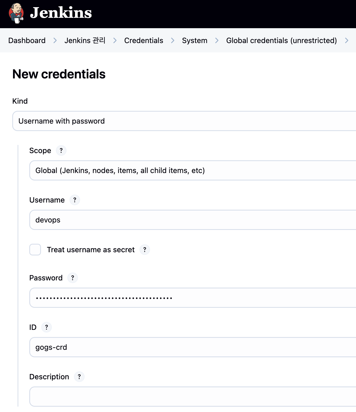356x412 pixels.
Task: Open the Kind dropdown showing Username with password
Action: tap(184, 121)
